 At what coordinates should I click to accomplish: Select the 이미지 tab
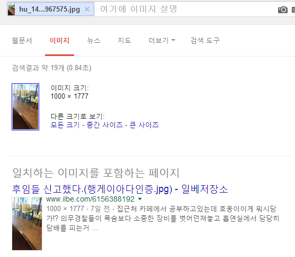59,41
